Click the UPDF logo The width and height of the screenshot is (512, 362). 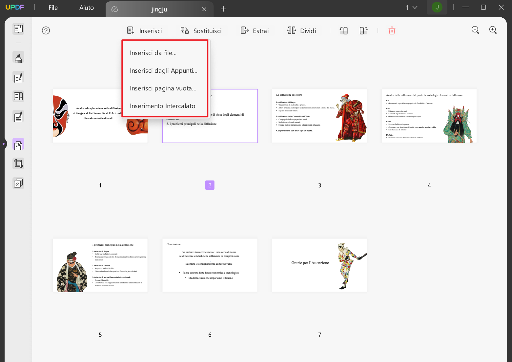(x=15, y=7)
